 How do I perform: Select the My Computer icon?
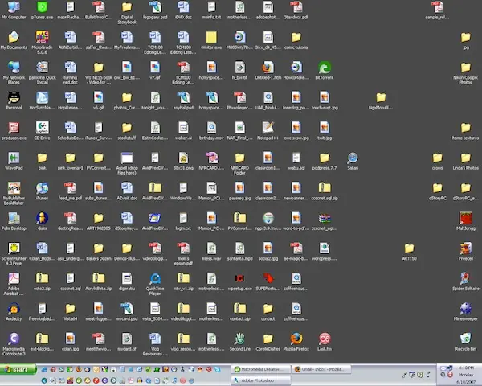(x=14, y=6)
